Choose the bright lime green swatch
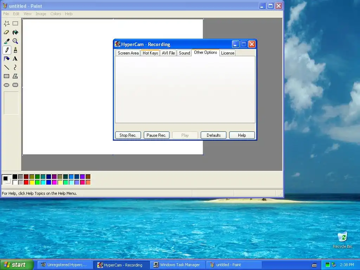 [37, 182]
